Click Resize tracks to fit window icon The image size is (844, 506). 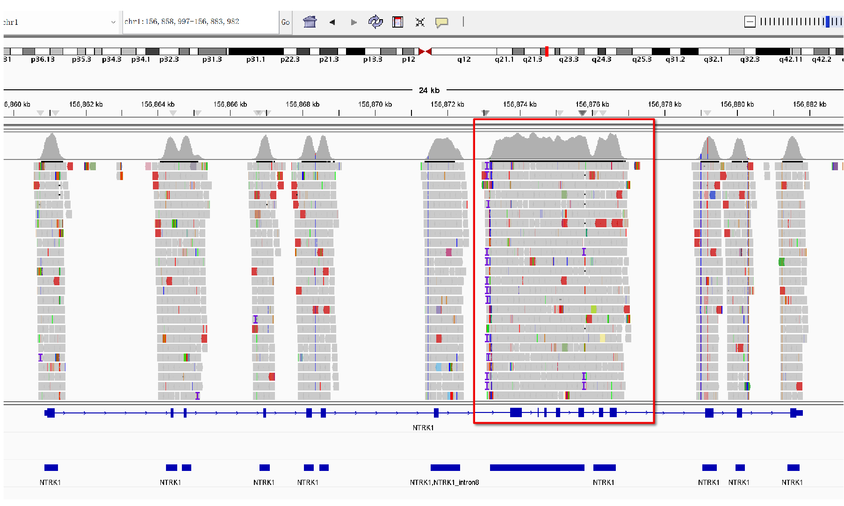coord(420,22)
